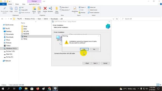
Task: Show file History
Action: point(82,12)
